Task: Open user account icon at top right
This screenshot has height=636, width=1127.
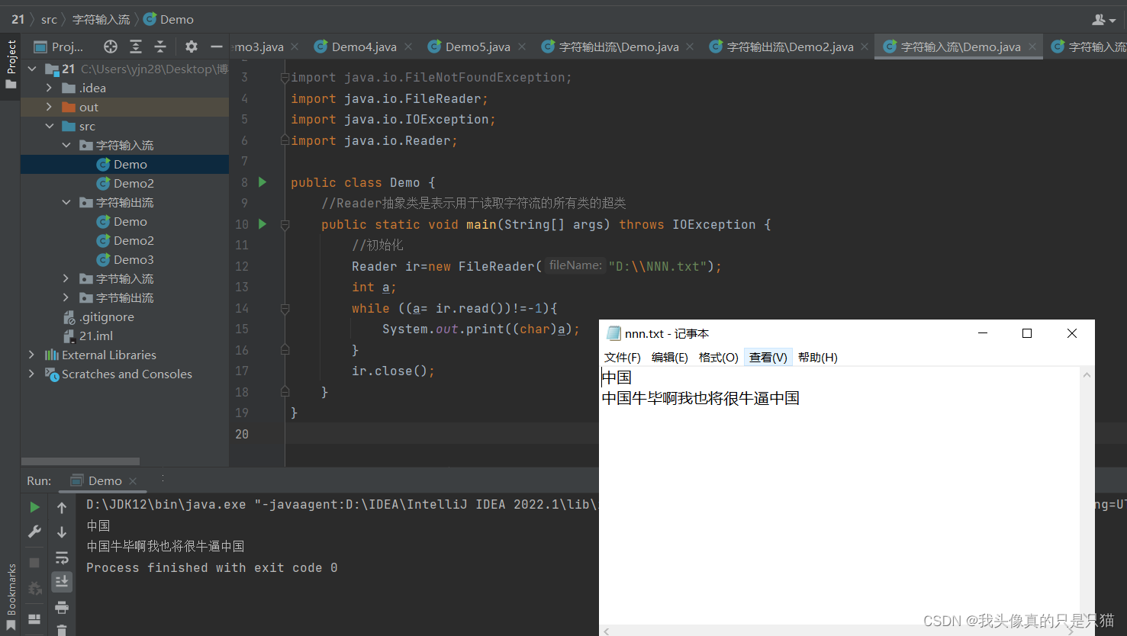Action: (1103, 19)
